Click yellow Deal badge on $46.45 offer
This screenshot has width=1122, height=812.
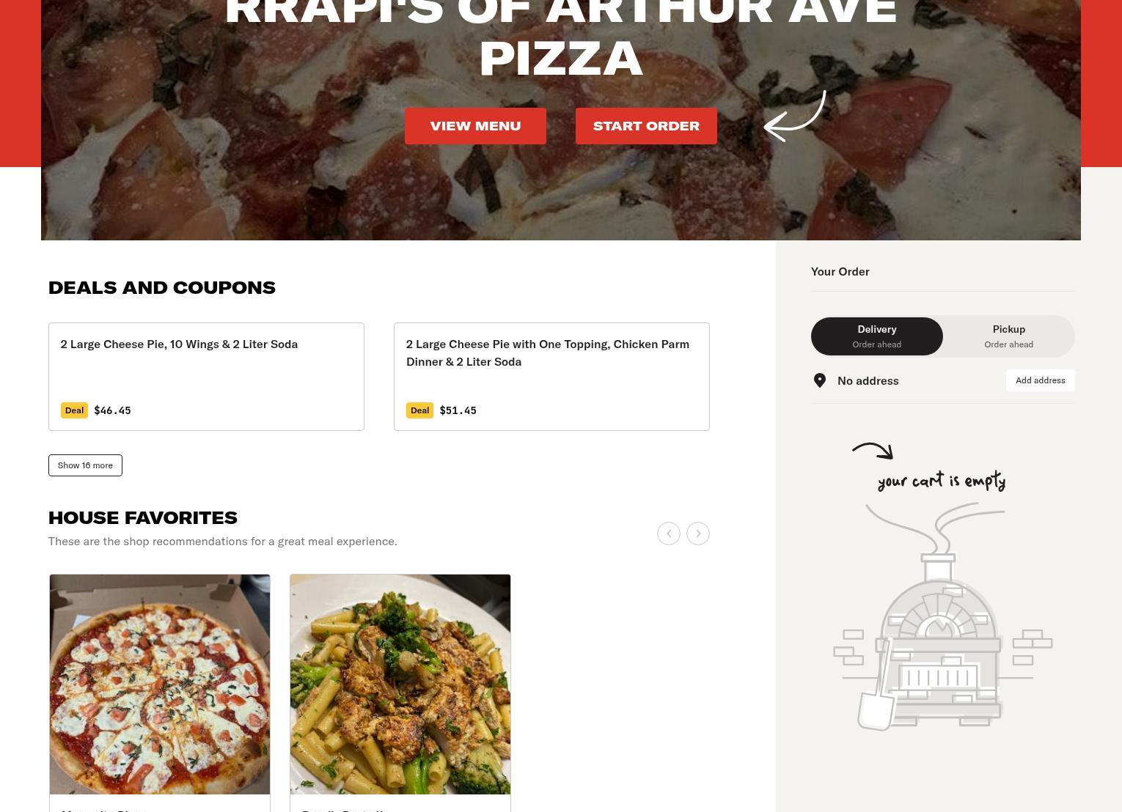click(74, 410)
